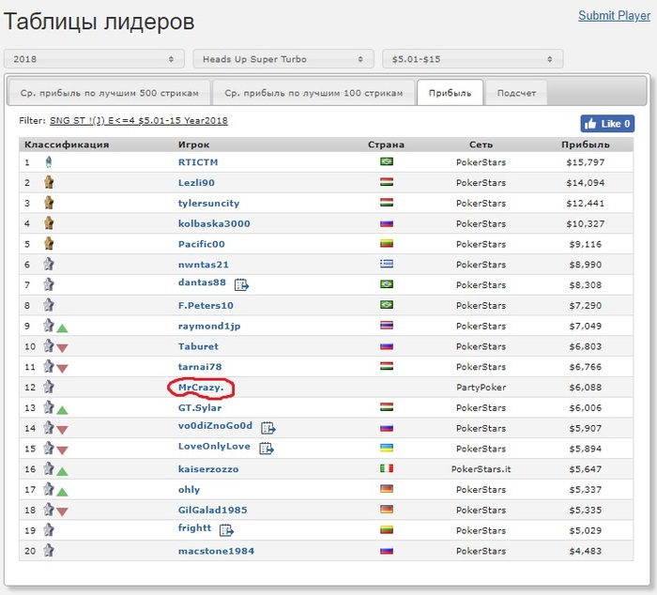The image size is (657, 595).
Task: Open player Lezli90 profile
Action: click(196, 183)
